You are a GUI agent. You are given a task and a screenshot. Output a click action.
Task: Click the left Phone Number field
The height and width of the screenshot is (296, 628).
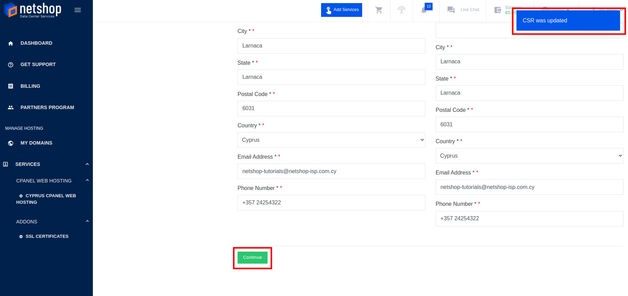pyautogui.click(x=331, y=202)
